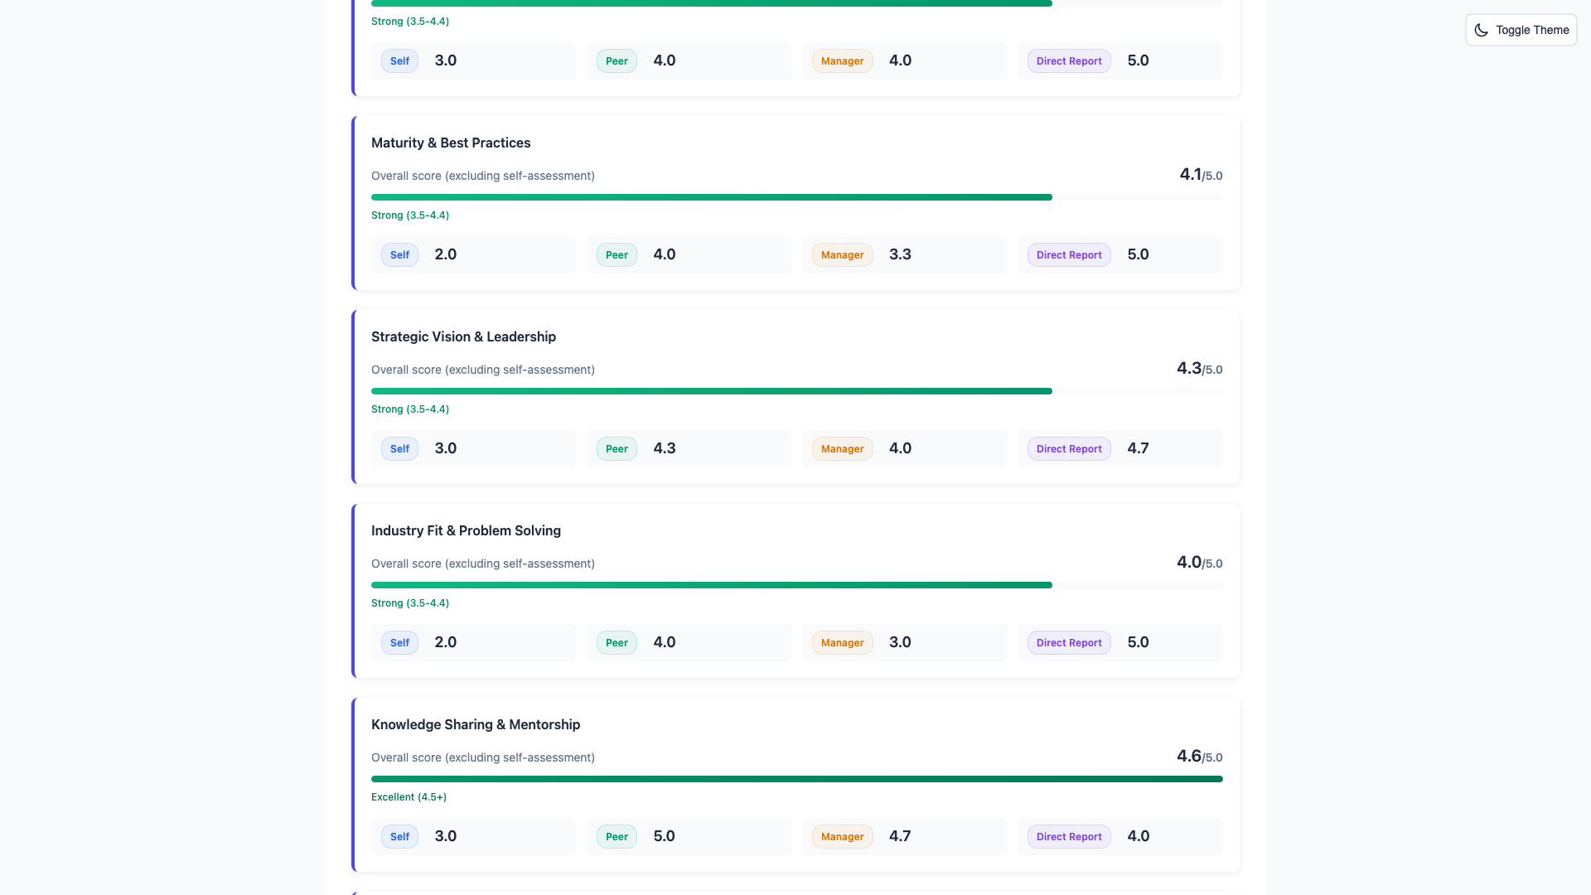Click the Direct Report badge in Industry Fit
The image size is (1591, 895).
tap(1068, 642)
